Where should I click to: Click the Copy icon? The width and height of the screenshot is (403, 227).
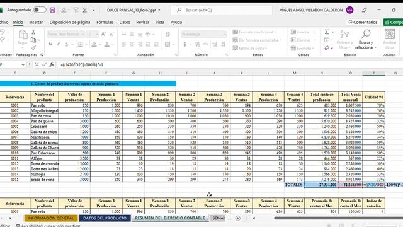coord(33,40)
